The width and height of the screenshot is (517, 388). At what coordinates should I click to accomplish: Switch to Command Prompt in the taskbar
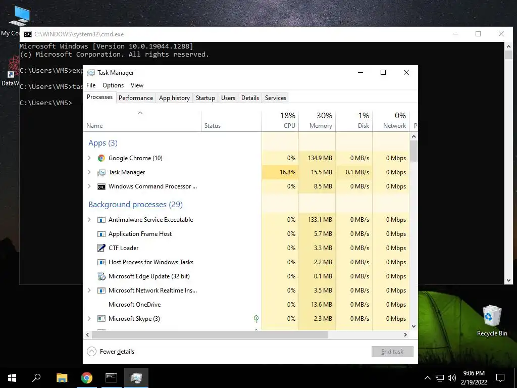pos(111,378)
